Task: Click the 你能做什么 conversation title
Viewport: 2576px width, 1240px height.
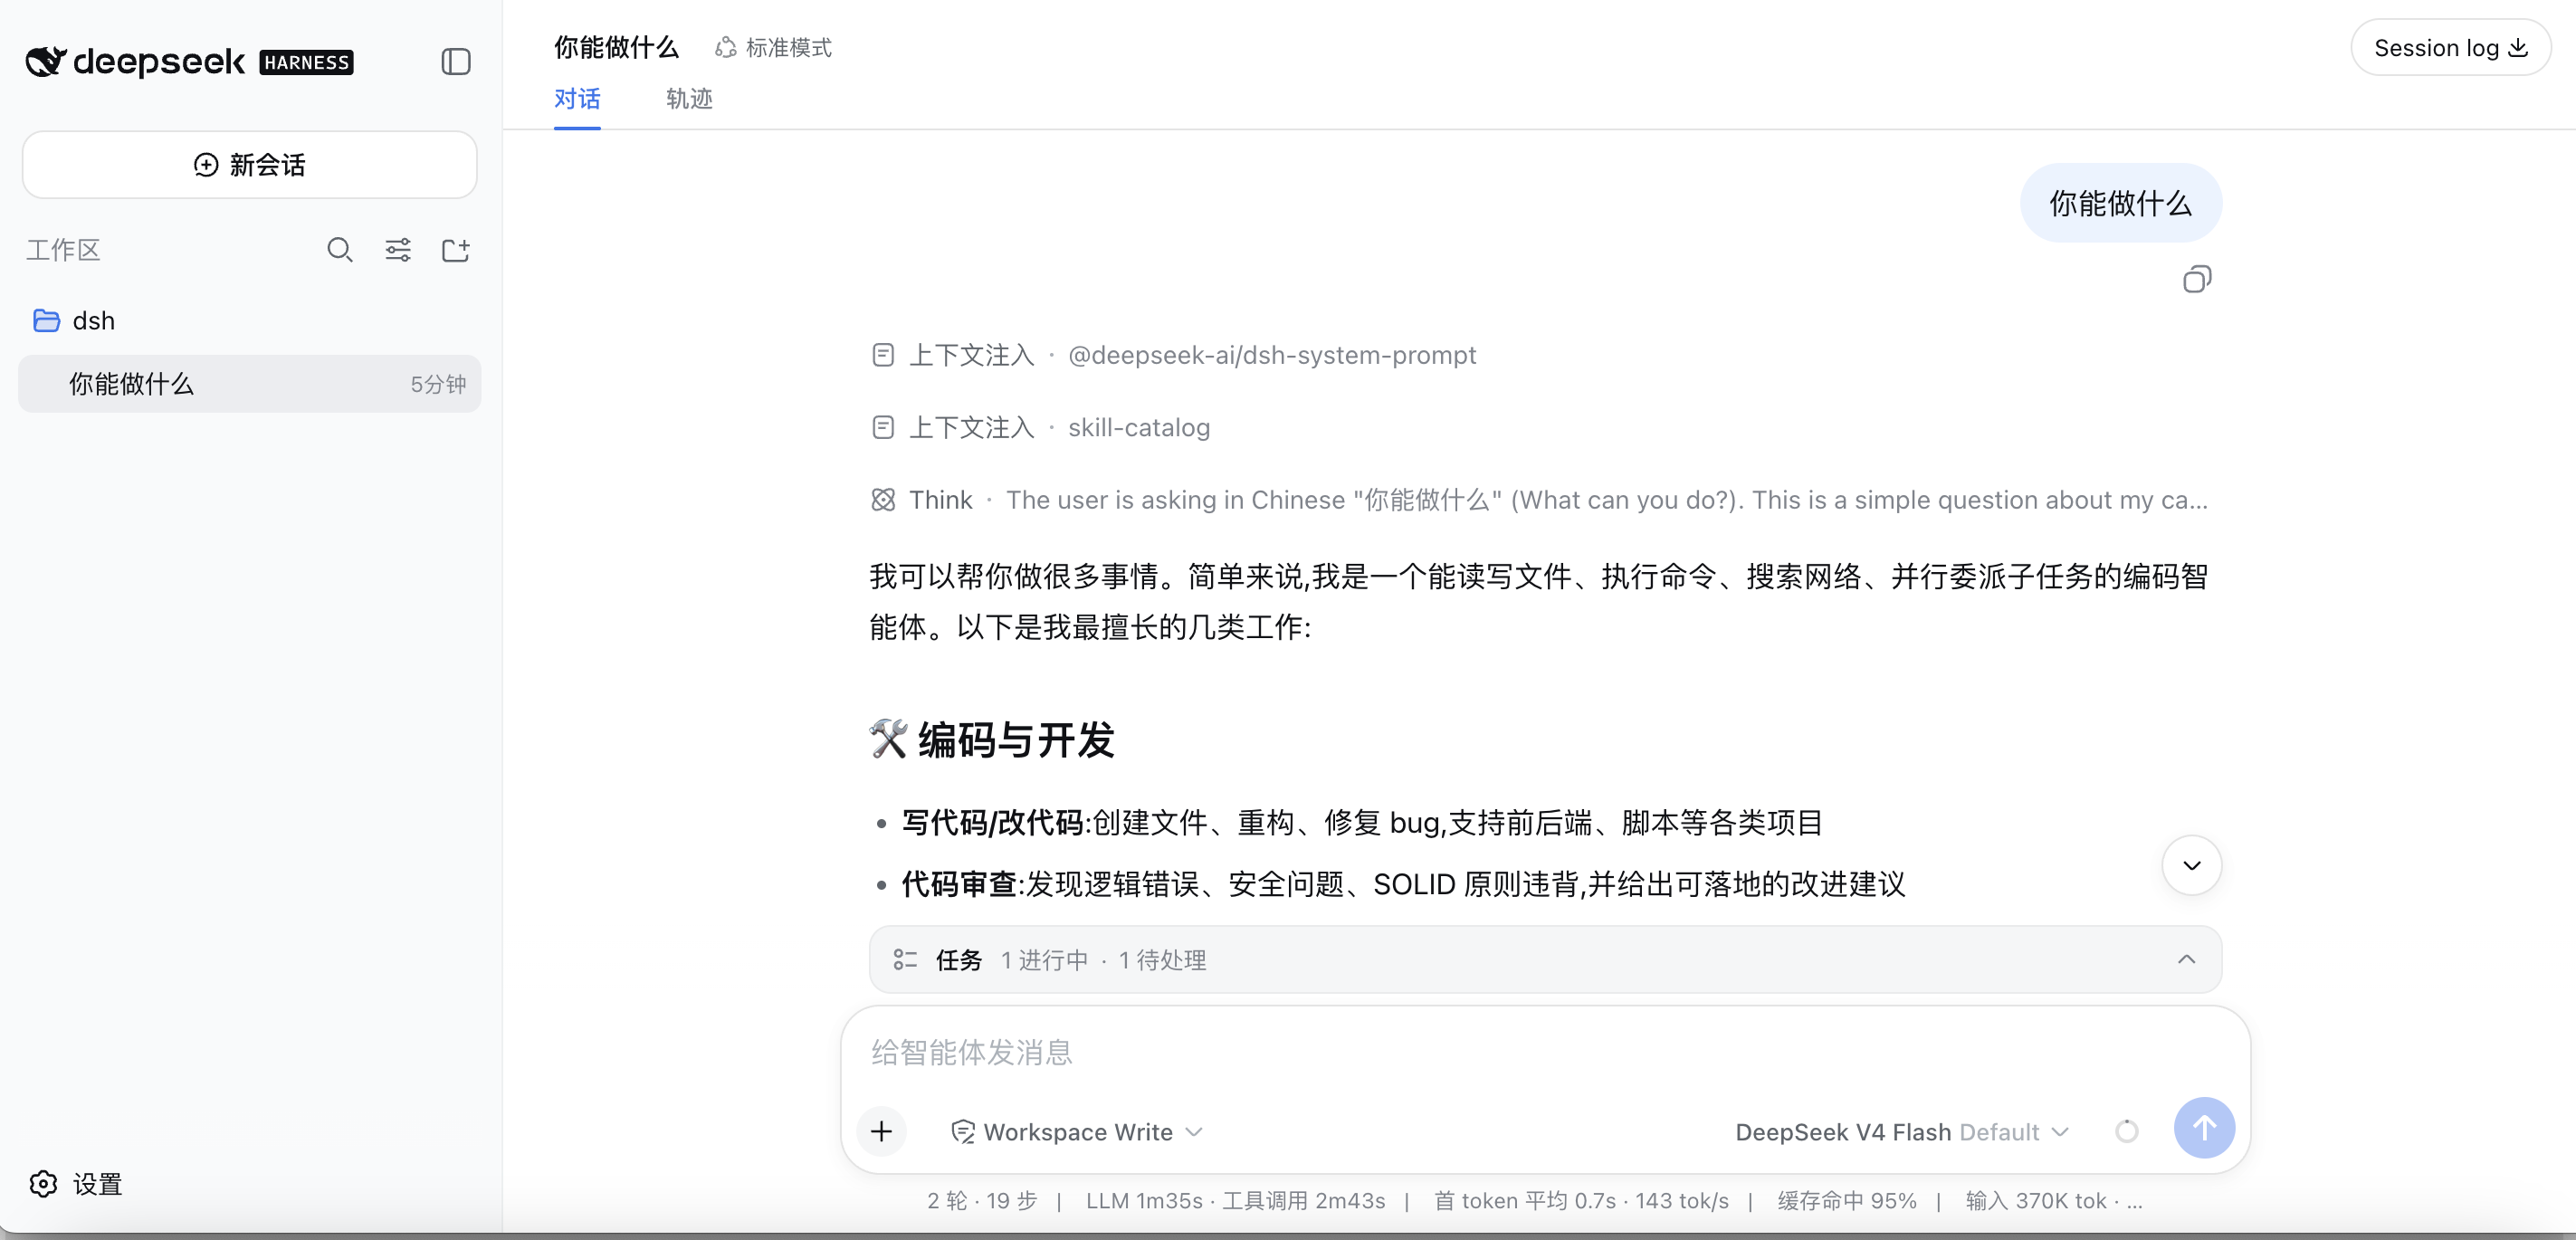Action: (617, 47)
